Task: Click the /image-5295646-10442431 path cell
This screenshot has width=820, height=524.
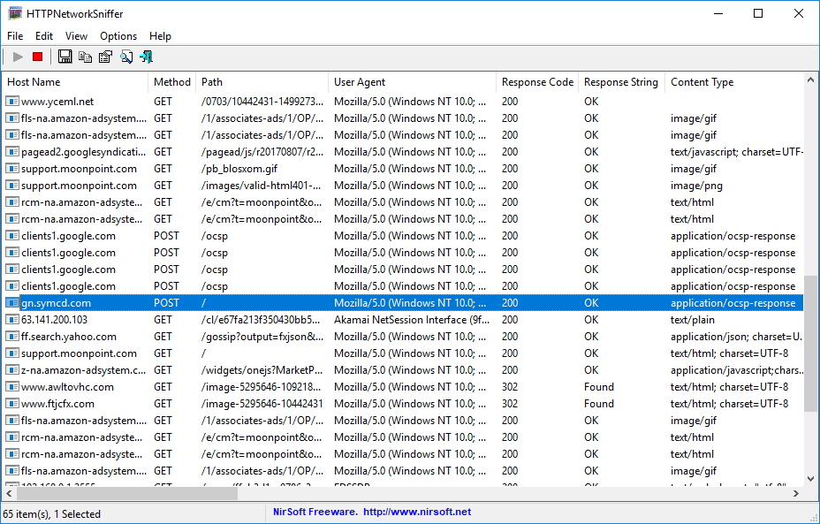Action: tap(262, 404)
